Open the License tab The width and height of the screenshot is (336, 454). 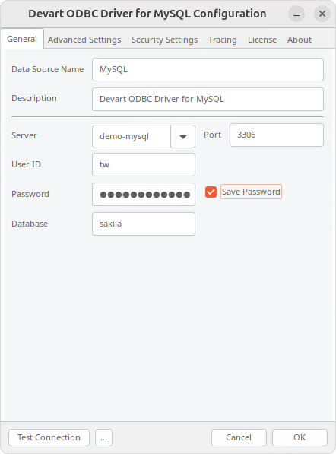click(x=262, y=40)
